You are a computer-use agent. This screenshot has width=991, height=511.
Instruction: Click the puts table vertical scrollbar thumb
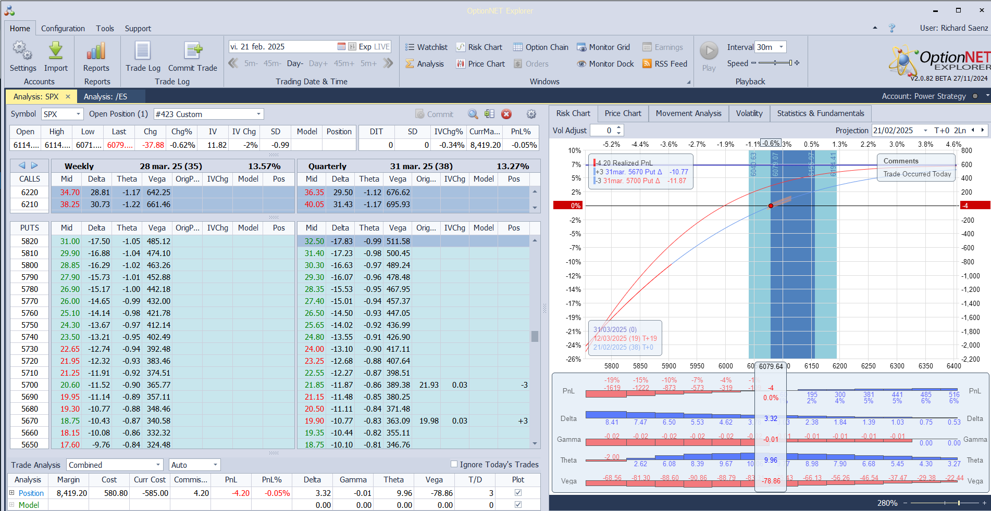click(x=535, y=336)
